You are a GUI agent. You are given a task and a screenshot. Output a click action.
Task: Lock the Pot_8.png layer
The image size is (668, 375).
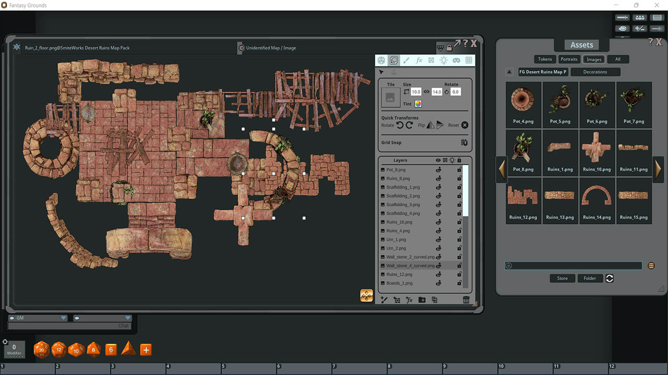click(459, 169)
